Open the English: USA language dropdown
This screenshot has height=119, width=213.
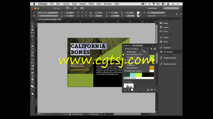(165, 16)
